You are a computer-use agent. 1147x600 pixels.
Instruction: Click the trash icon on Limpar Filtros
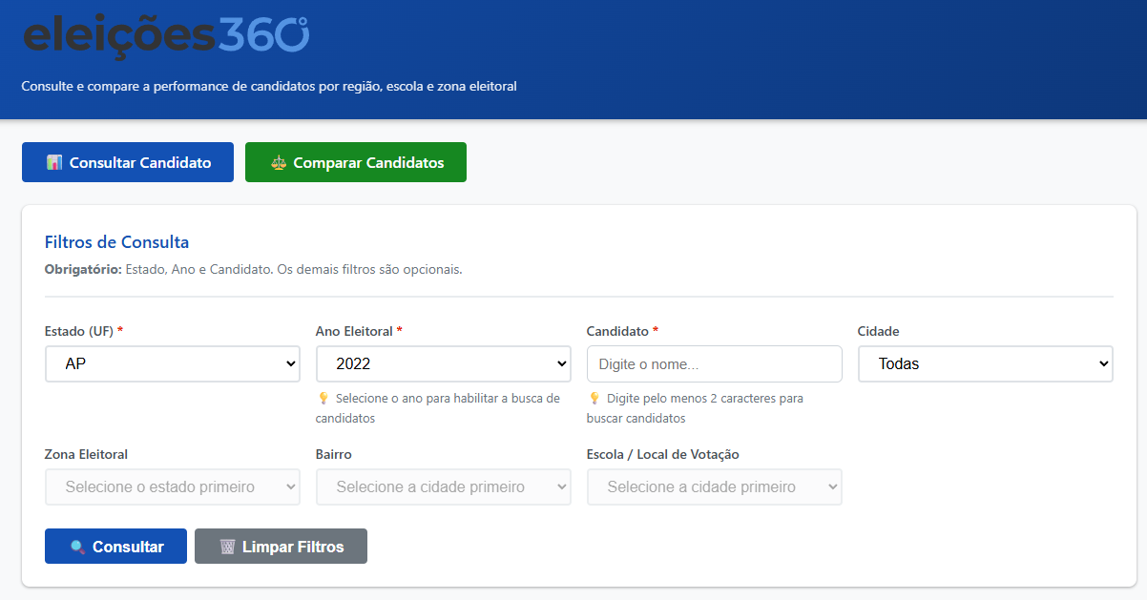pyautogui.click(x=227, y=546)
